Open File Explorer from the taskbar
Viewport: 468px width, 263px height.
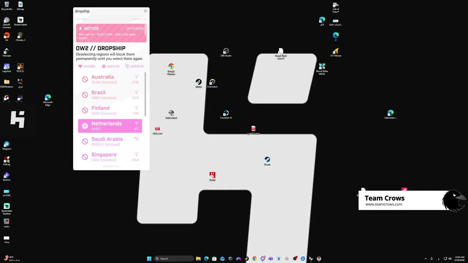198,259
